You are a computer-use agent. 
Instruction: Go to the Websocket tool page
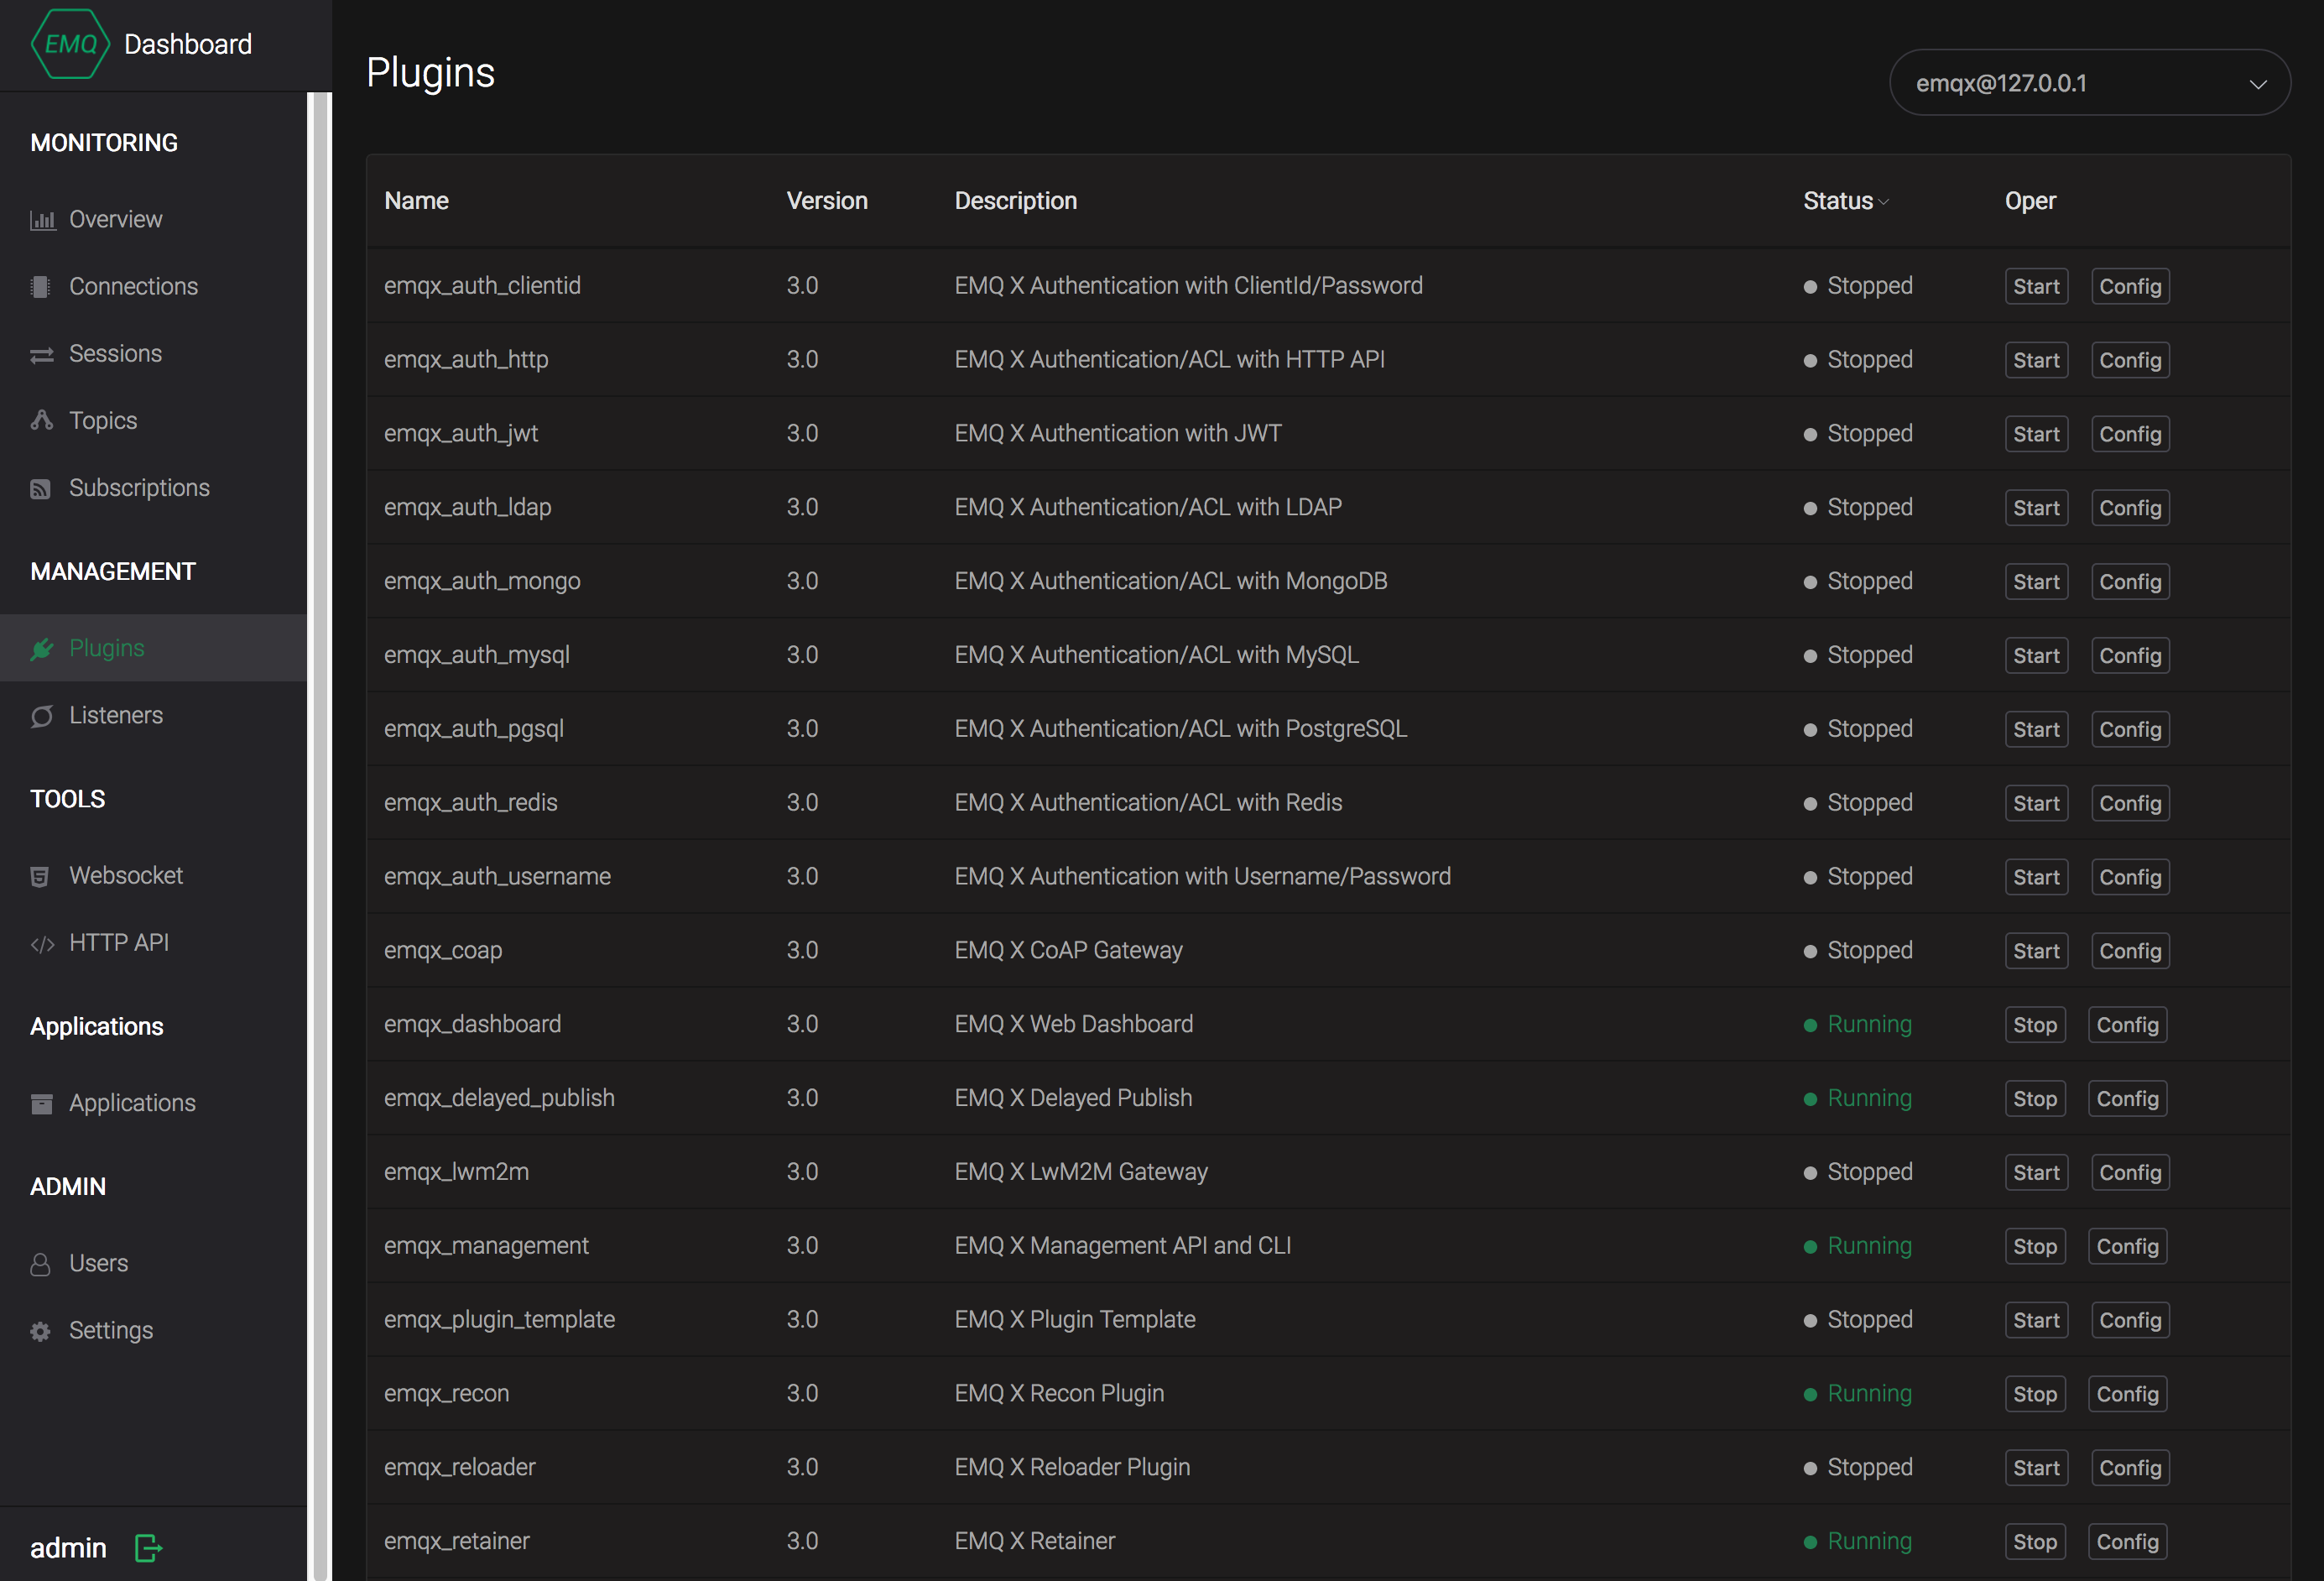click(126, 876)
